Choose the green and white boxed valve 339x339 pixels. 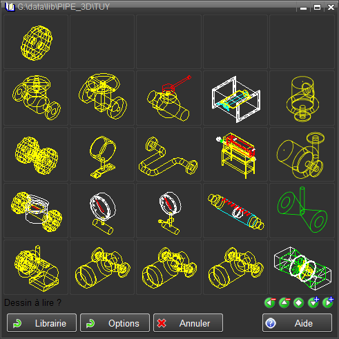pyautogui.click(x=302, y=267)
